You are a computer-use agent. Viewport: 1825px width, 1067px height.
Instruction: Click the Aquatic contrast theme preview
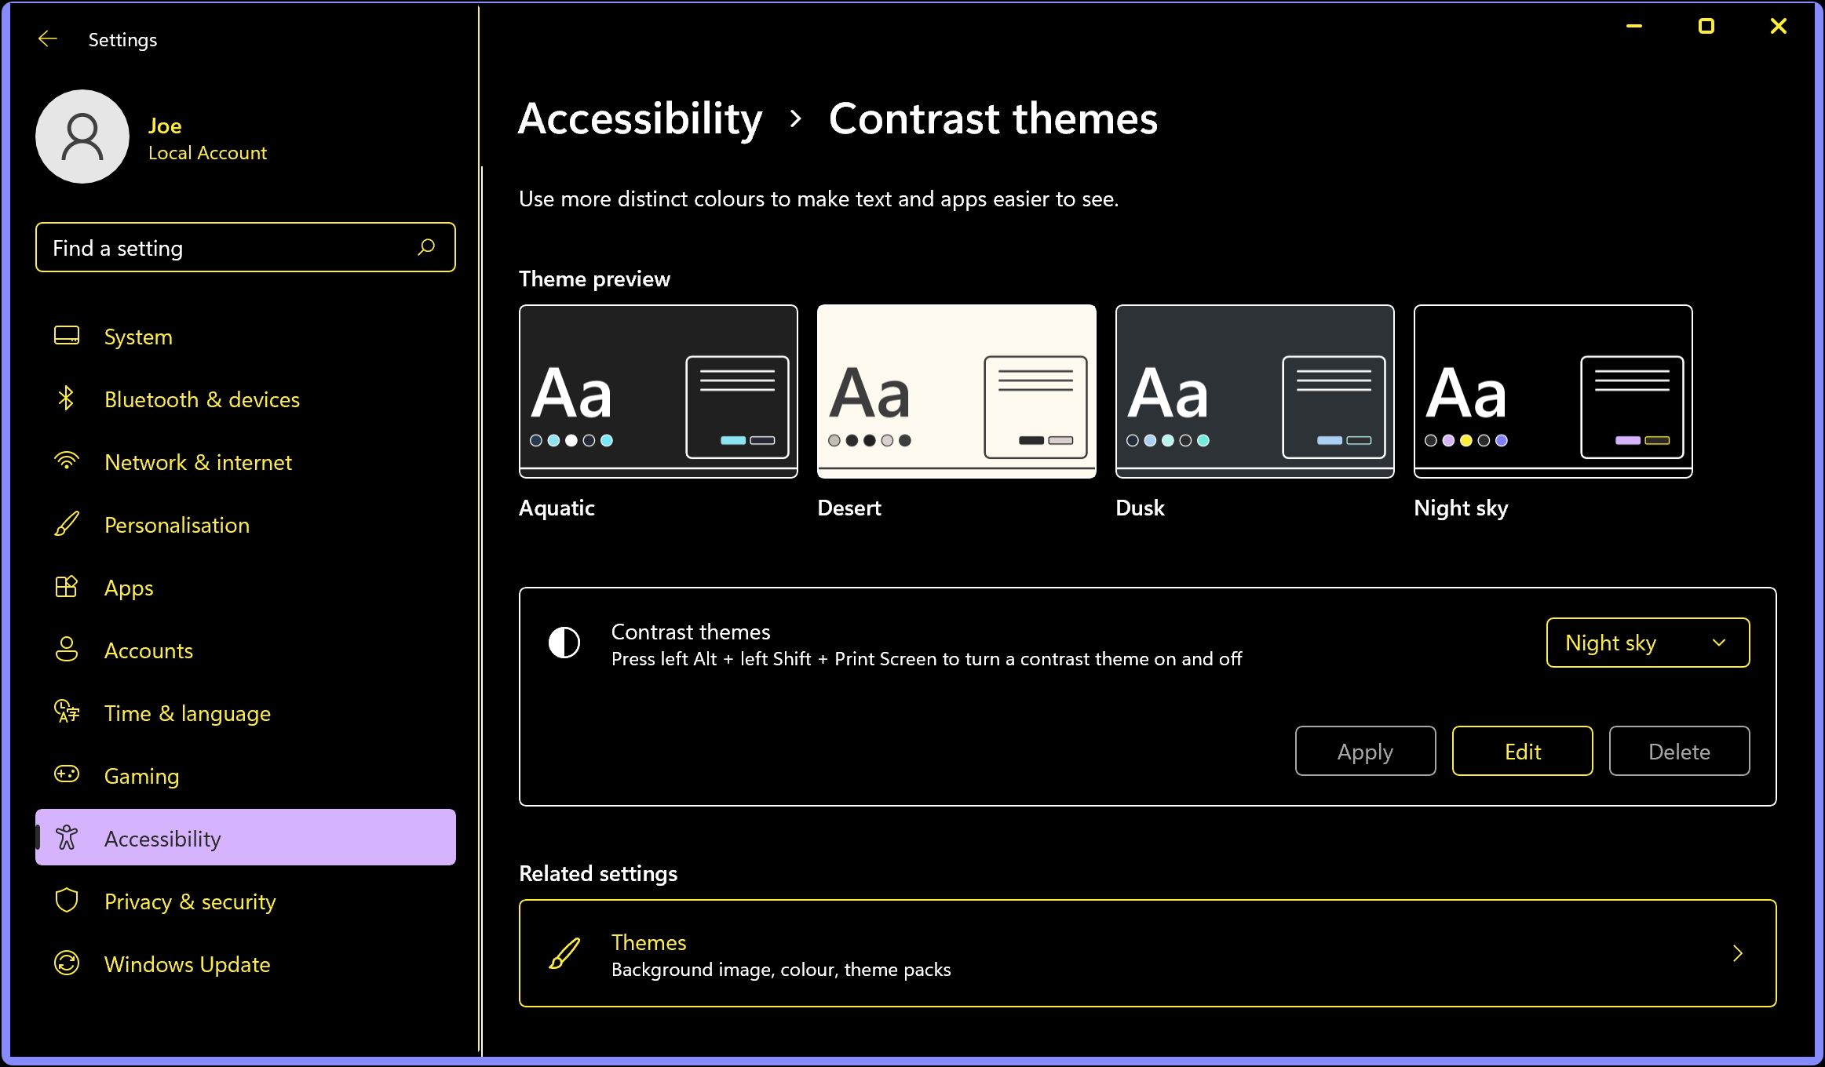(659, 391)
